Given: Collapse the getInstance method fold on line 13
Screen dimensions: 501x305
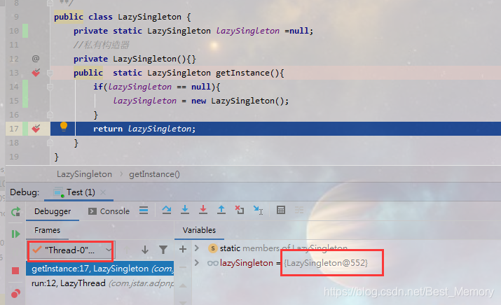Looking at the screenshot, I should [x=50, y=73].
